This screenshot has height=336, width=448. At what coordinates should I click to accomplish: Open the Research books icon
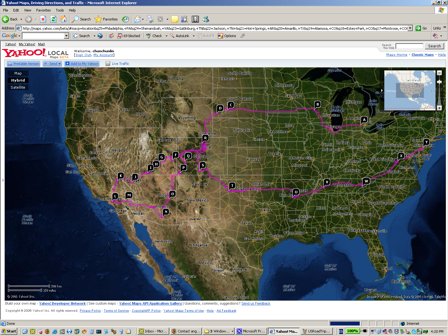(184, 19)
